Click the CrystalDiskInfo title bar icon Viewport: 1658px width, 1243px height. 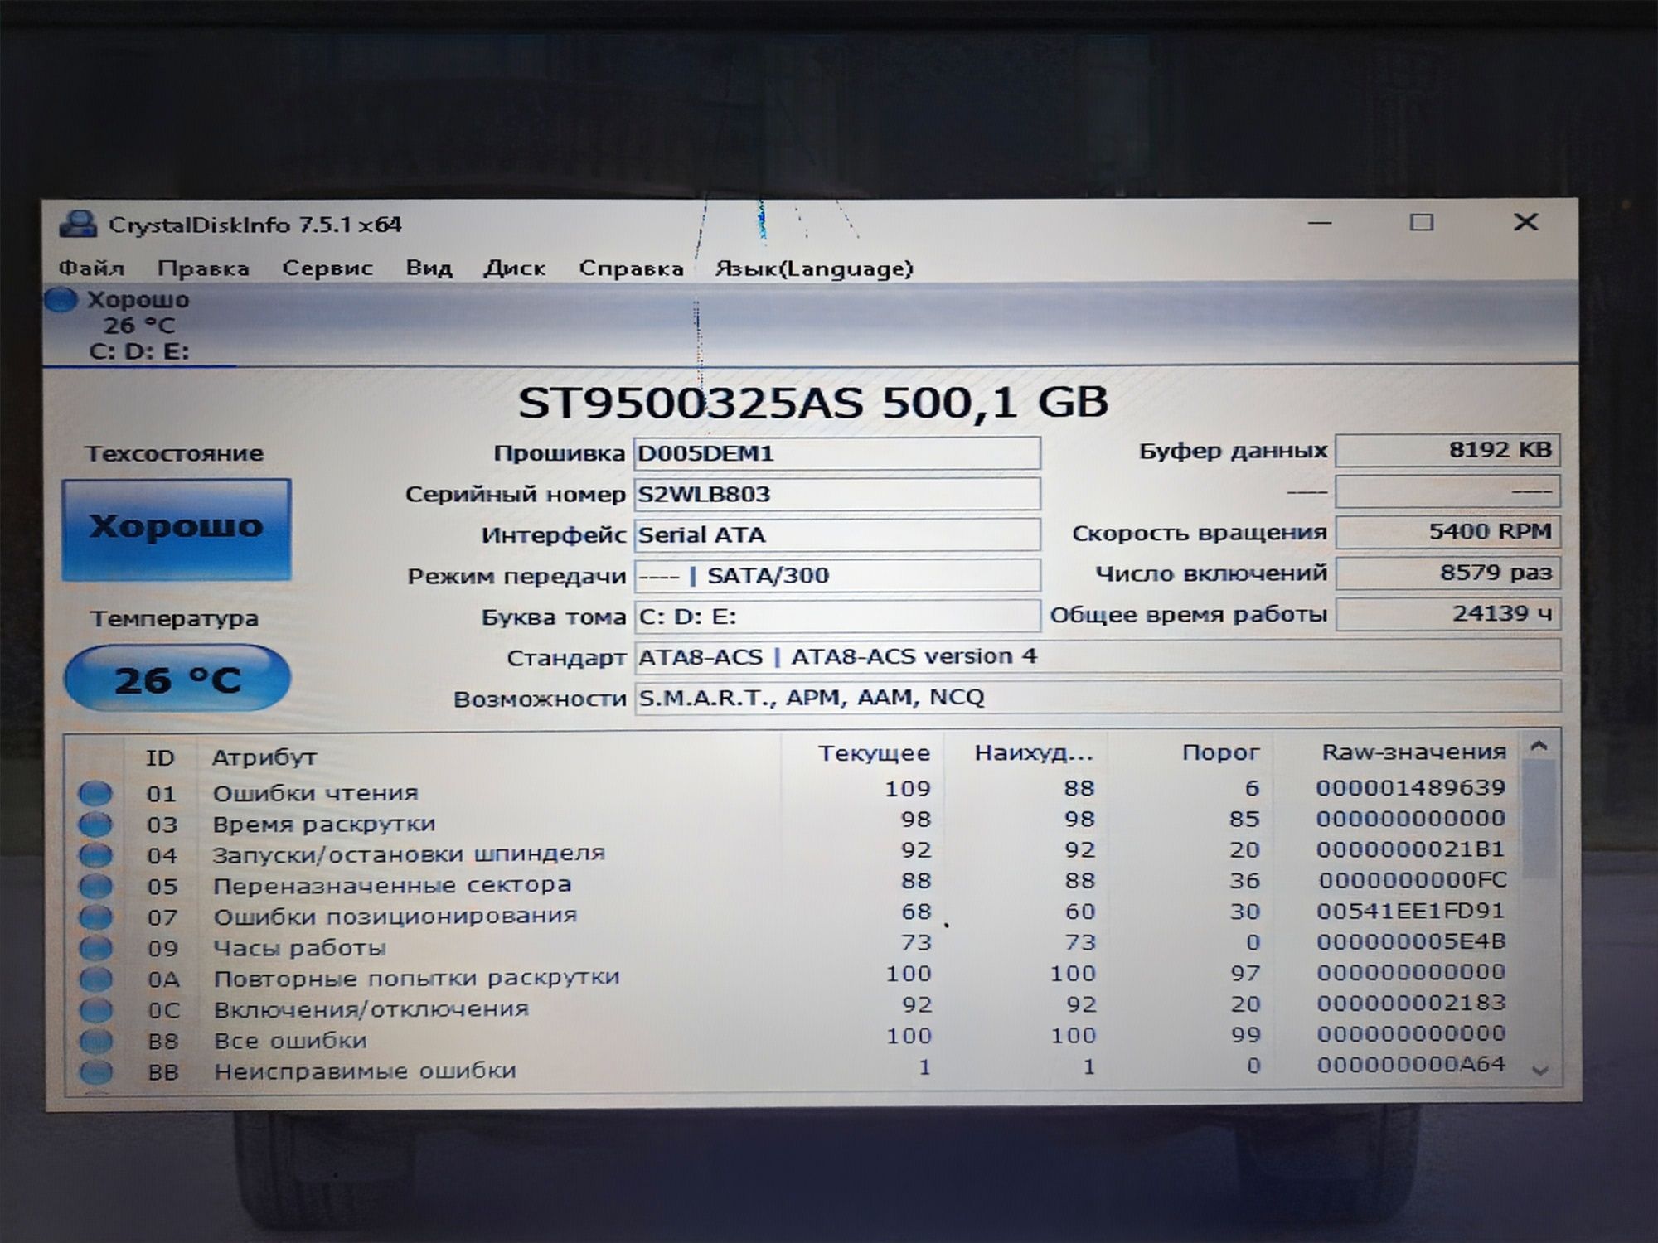tap(78, 224)
